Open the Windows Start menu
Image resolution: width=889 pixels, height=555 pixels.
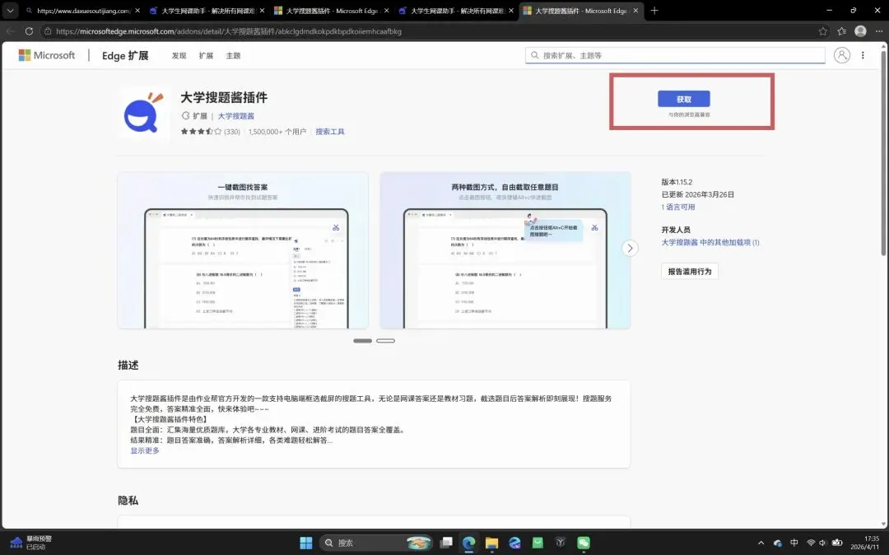point(305,543)
